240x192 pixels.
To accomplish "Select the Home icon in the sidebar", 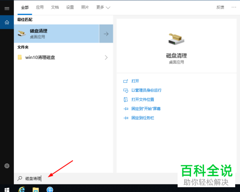I will (7, 22).
